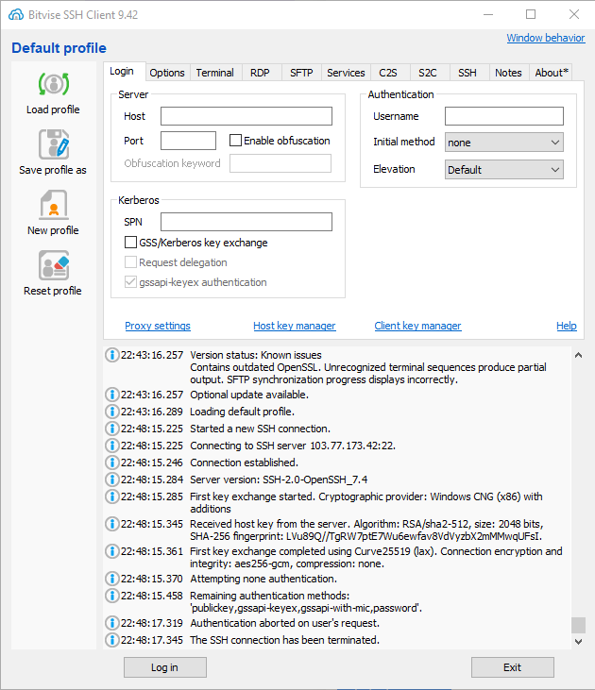This screenshot has height=690, width=595.
Task: Click the Port input field
Action: [188, 141]
